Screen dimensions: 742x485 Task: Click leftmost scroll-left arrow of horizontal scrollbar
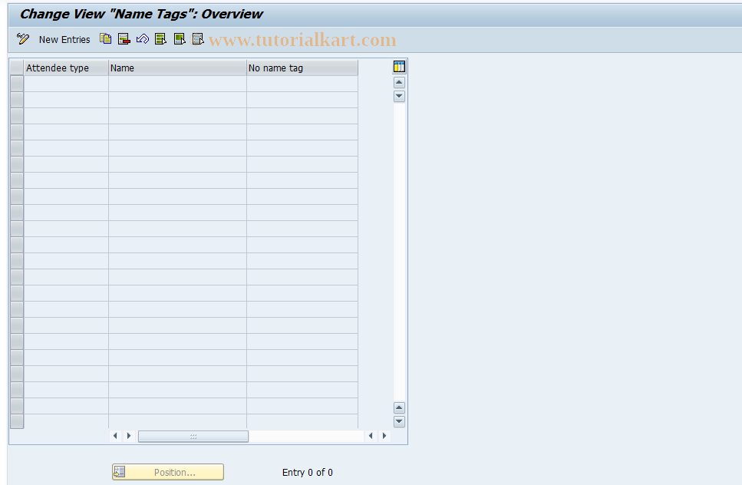[x=115, y=436]
